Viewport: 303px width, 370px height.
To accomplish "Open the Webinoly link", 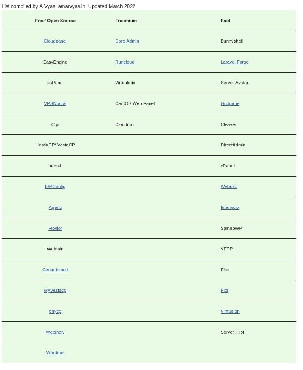I will click(55, 332).
